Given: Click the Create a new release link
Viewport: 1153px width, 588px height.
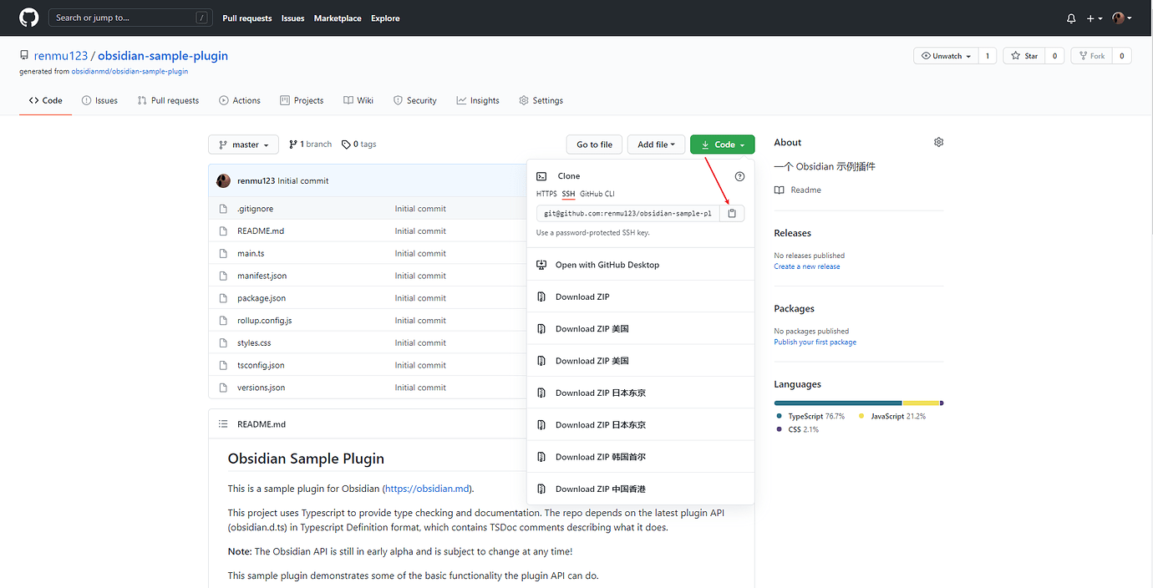Looking at the screenshot, I should click(x=806, y=266).
